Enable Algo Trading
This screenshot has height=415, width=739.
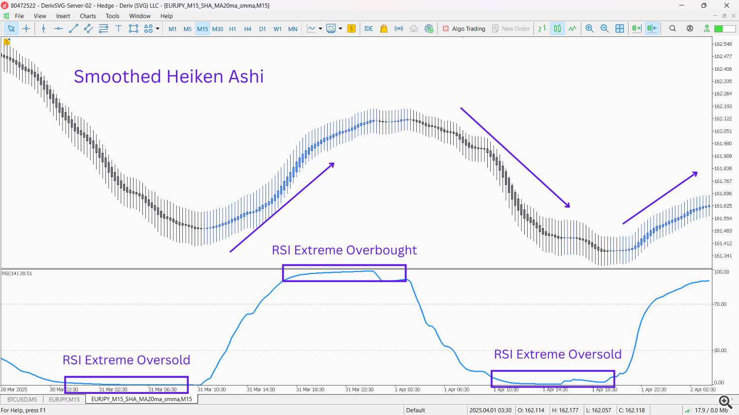coord(464,29)
